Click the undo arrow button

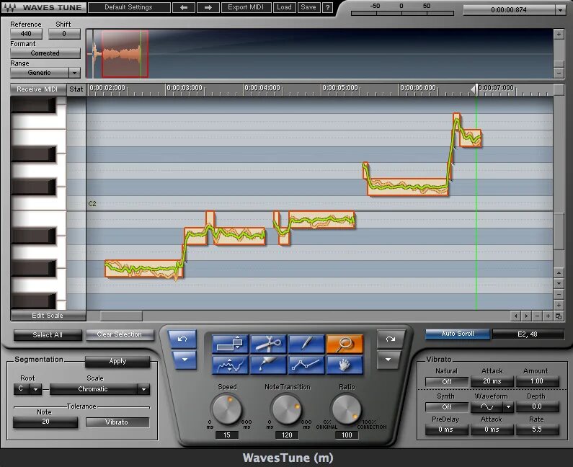coord(182,339)
